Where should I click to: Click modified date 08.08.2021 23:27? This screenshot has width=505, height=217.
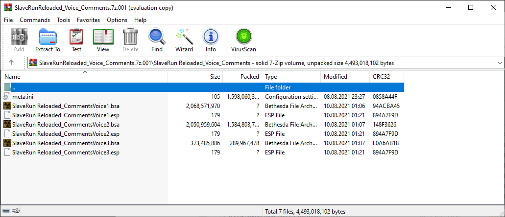[x=345, y=96]
